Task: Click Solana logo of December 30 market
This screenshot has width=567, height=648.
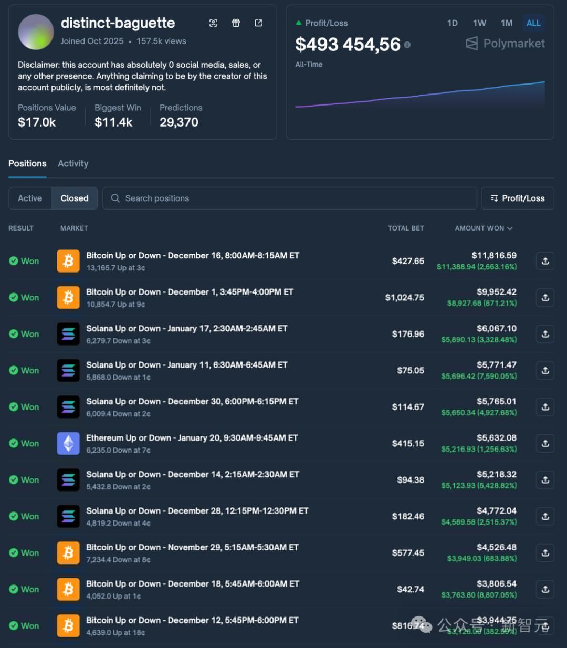Action: point(68,407)
